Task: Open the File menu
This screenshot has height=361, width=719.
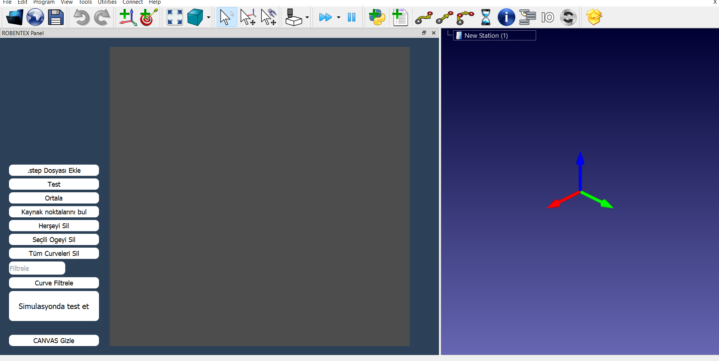Action: (x=7, y=2)
